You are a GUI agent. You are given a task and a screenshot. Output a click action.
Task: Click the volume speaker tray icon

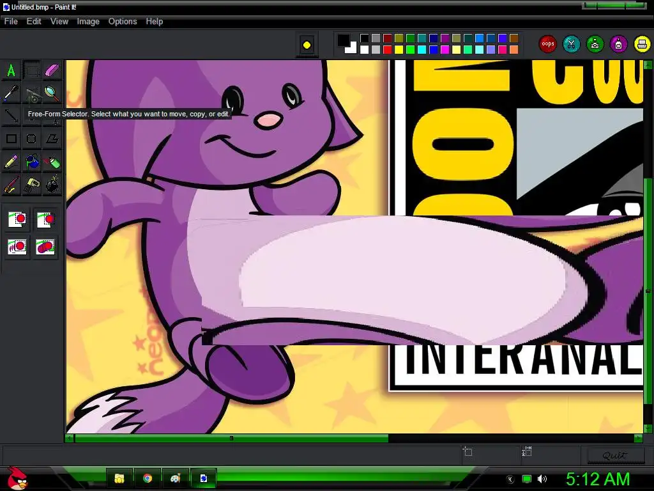[542, 479]
